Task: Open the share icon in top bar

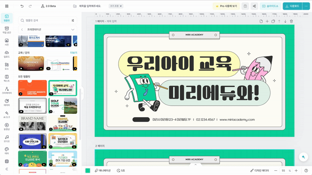Action: click(254, 6)
